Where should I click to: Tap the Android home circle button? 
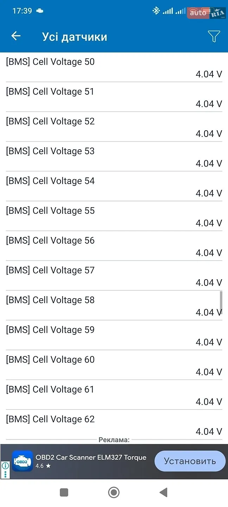pyautogui.click(x=114, y=492)
